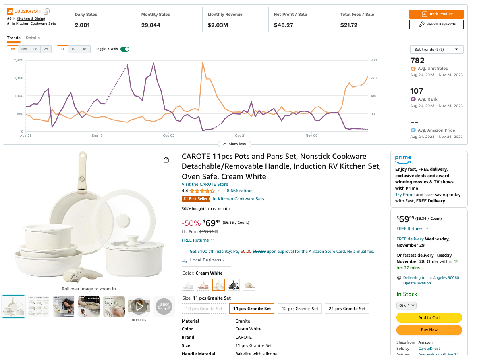Add the item to cart
477x355 pixels.
[x=429, y=318]
